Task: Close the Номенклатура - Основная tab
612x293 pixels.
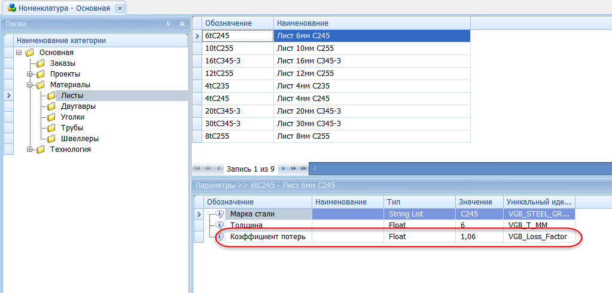Action: [x=120, y=8]
